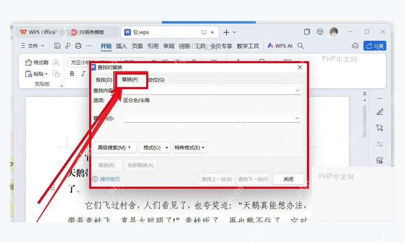Viewport: 405px width, 243px height.
Task: Click the 查找下一处(F) button
Action: pos(253,179)
